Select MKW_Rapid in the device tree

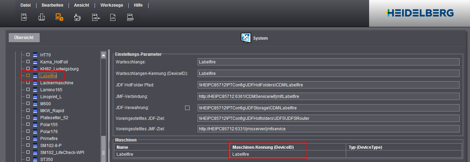(52, 111)
